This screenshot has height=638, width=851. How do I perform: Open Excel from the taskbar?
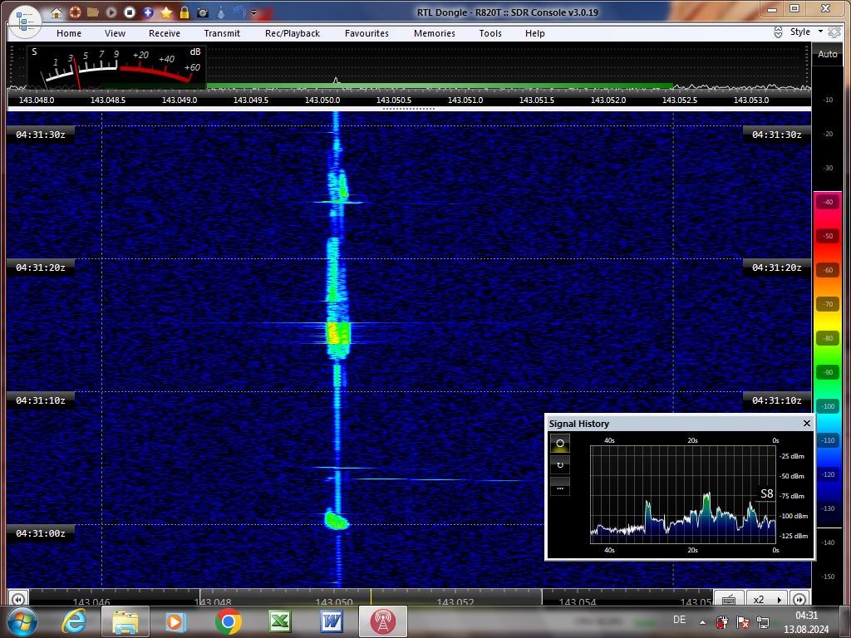click(280, 621)
